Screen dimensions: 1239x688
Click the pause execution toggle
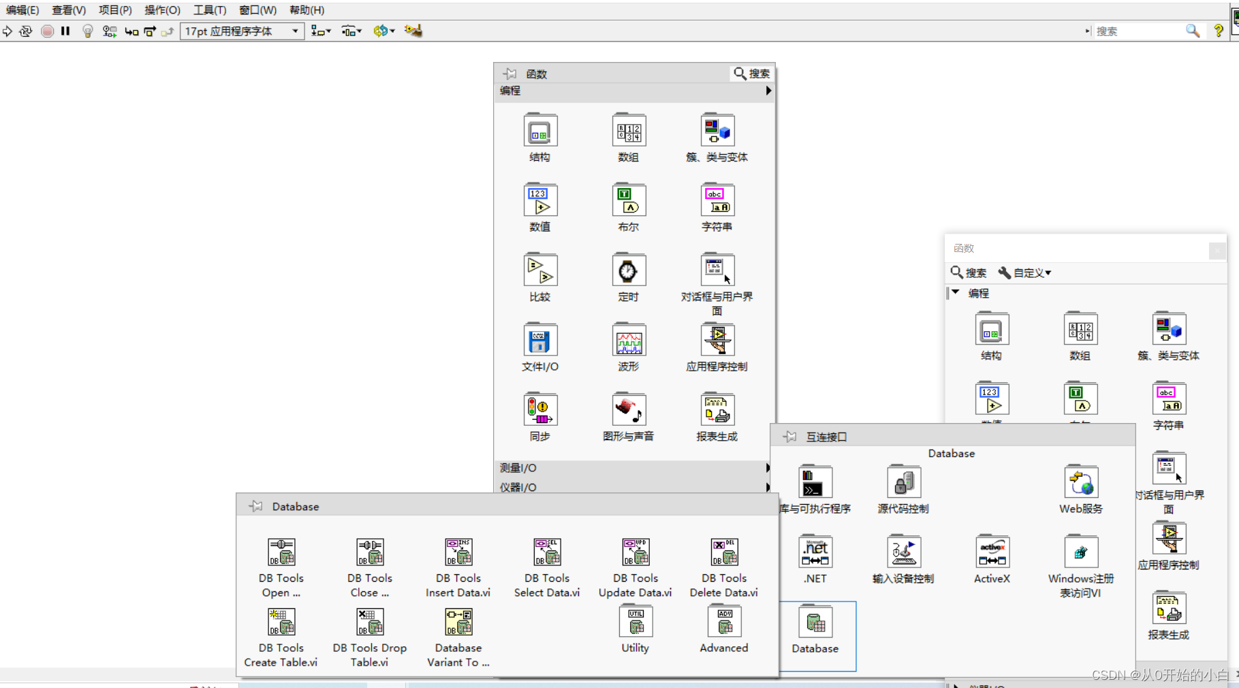[x=65, y=31]
